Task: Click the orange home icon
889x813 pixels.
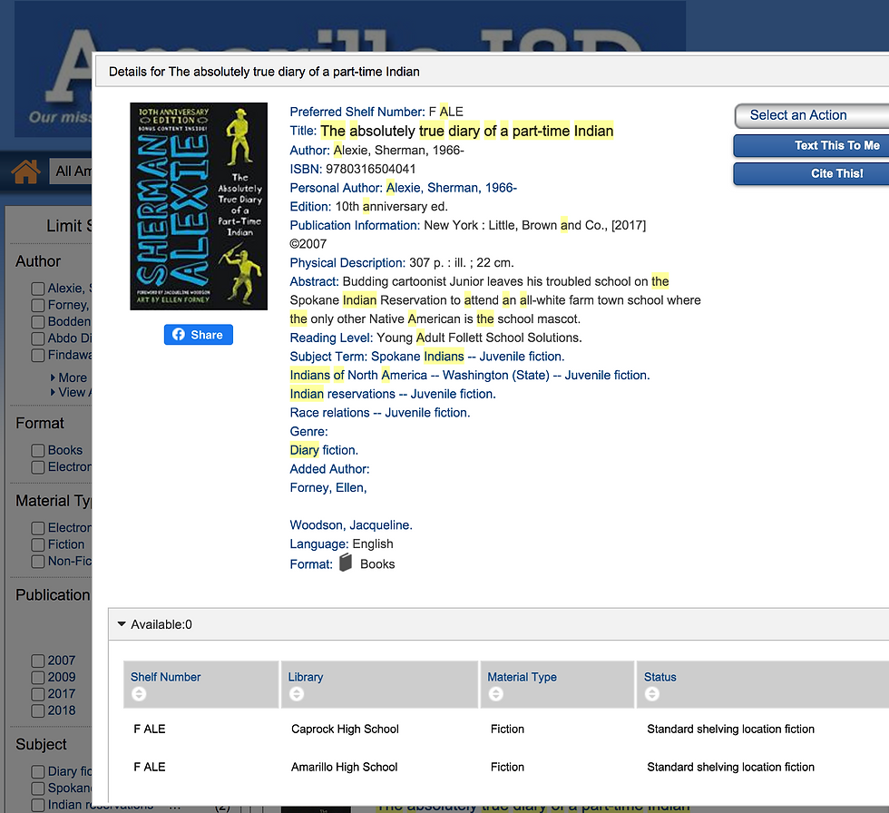Action: tap(25, 171)
